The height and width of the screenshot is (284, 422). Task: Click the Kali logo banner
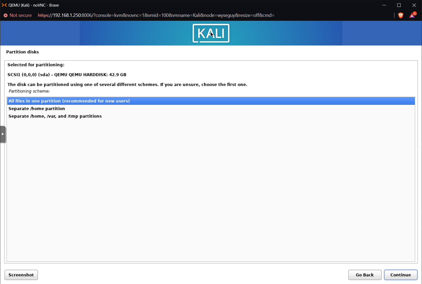[x=211, y=33]
